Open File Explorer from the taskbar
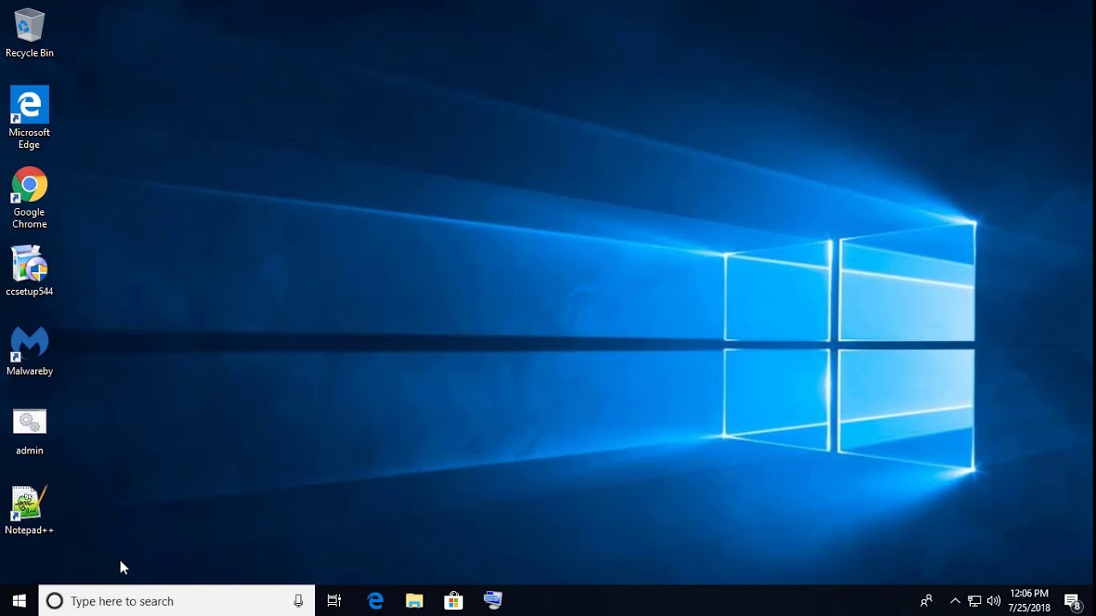Viewport: 1096px width, 616px height. coord(414,601)
